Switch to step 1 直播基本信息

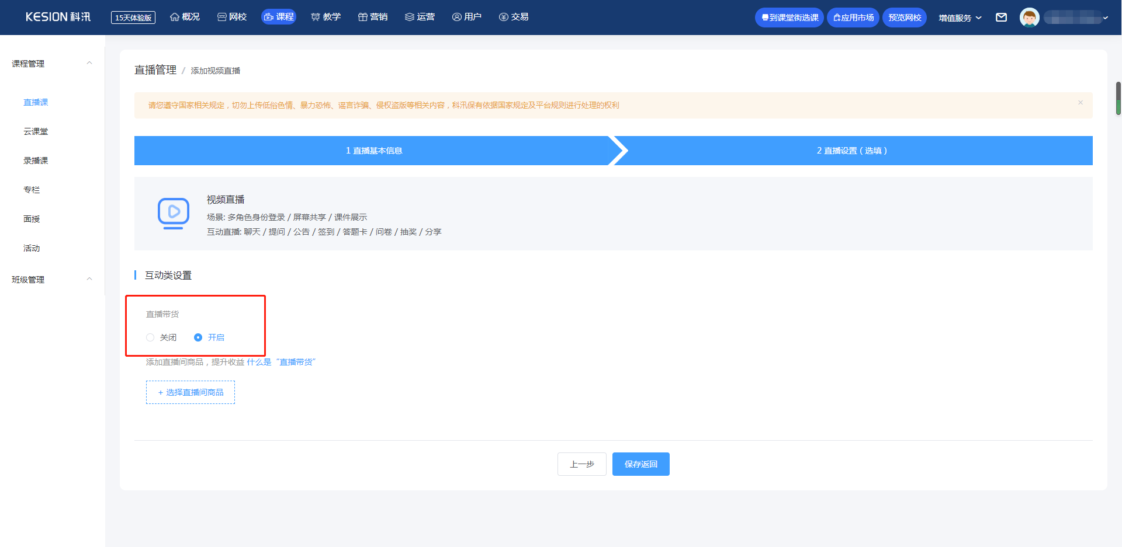(374, 151)
